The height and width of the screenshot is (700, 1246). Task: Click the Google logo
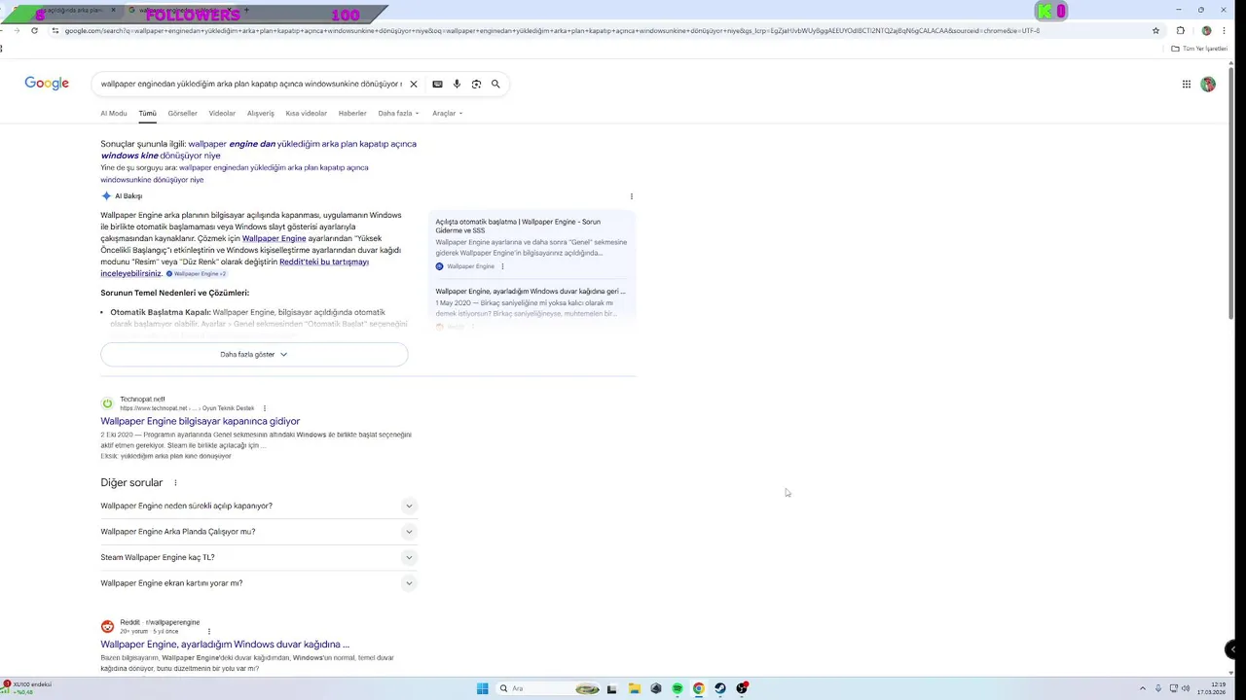point(47,84)
